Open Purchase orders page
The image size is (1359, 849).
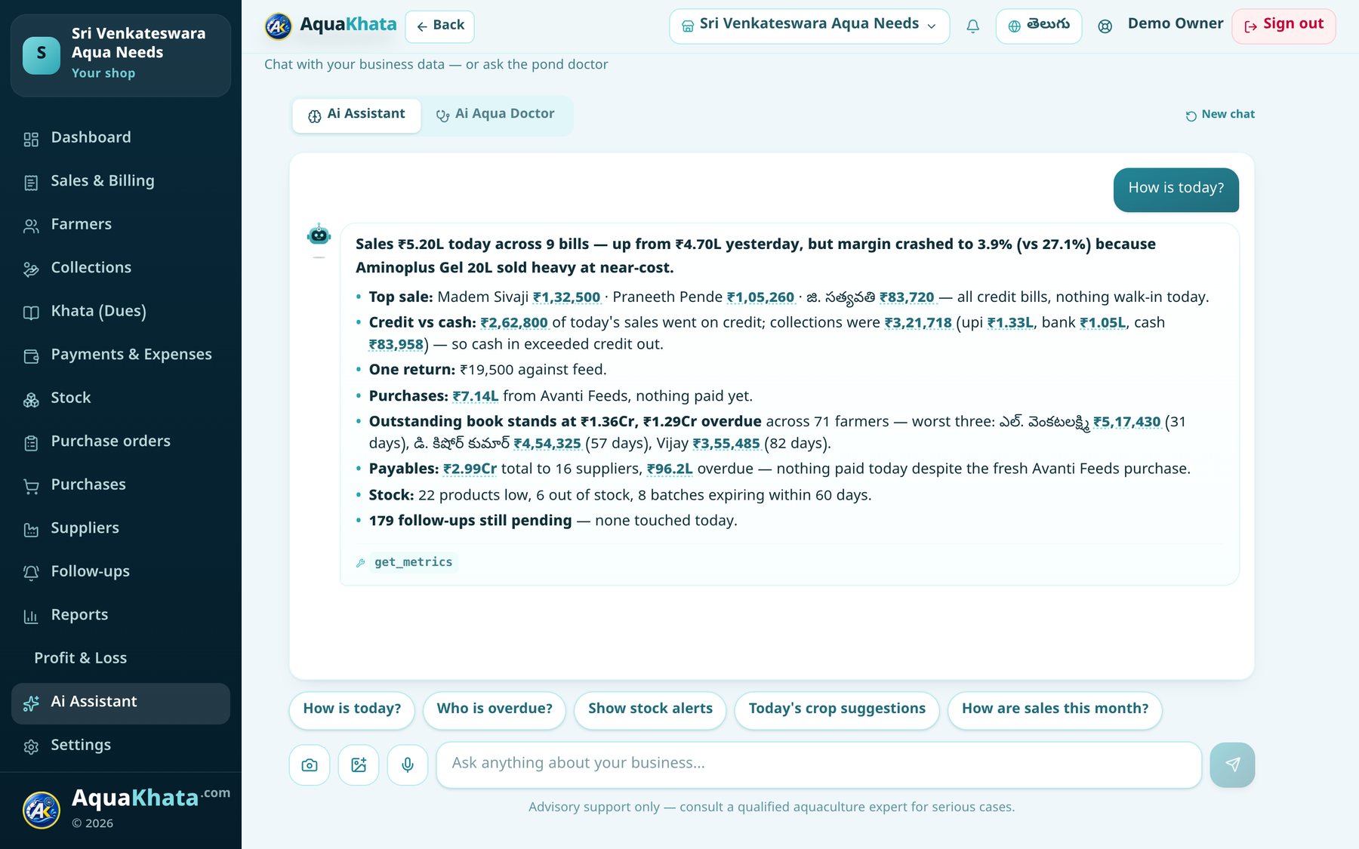coord(121,441)
